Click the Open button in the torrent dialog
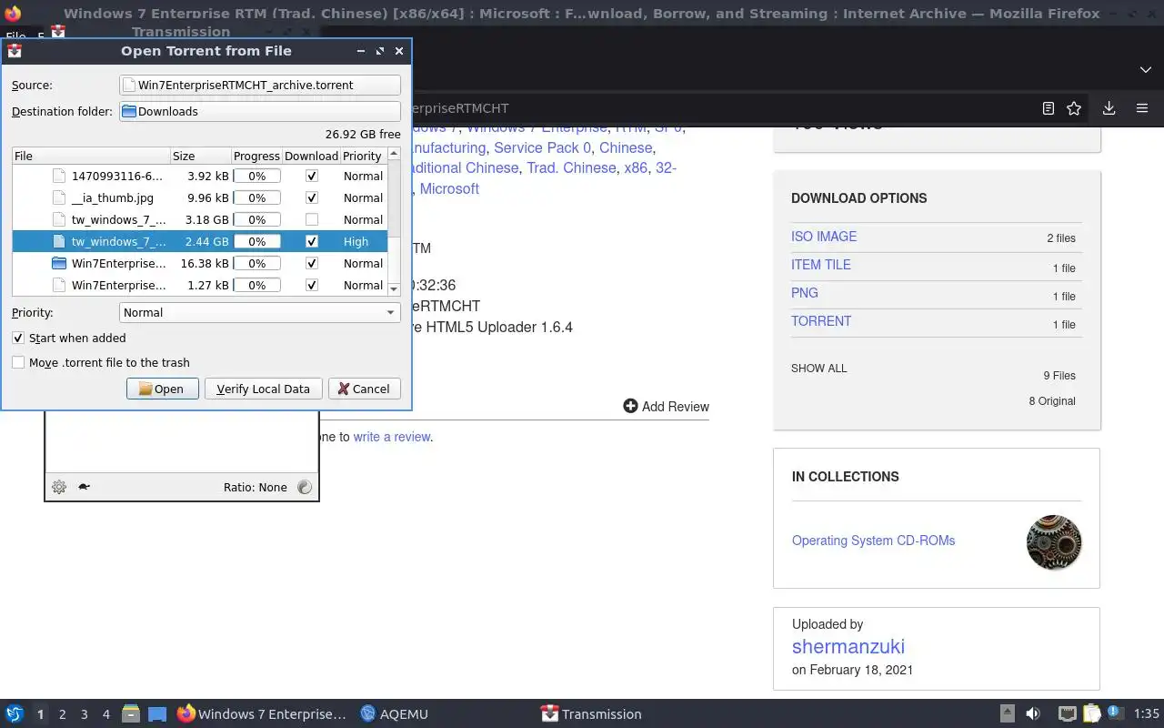1164x728 pixels. click(162, 389)
